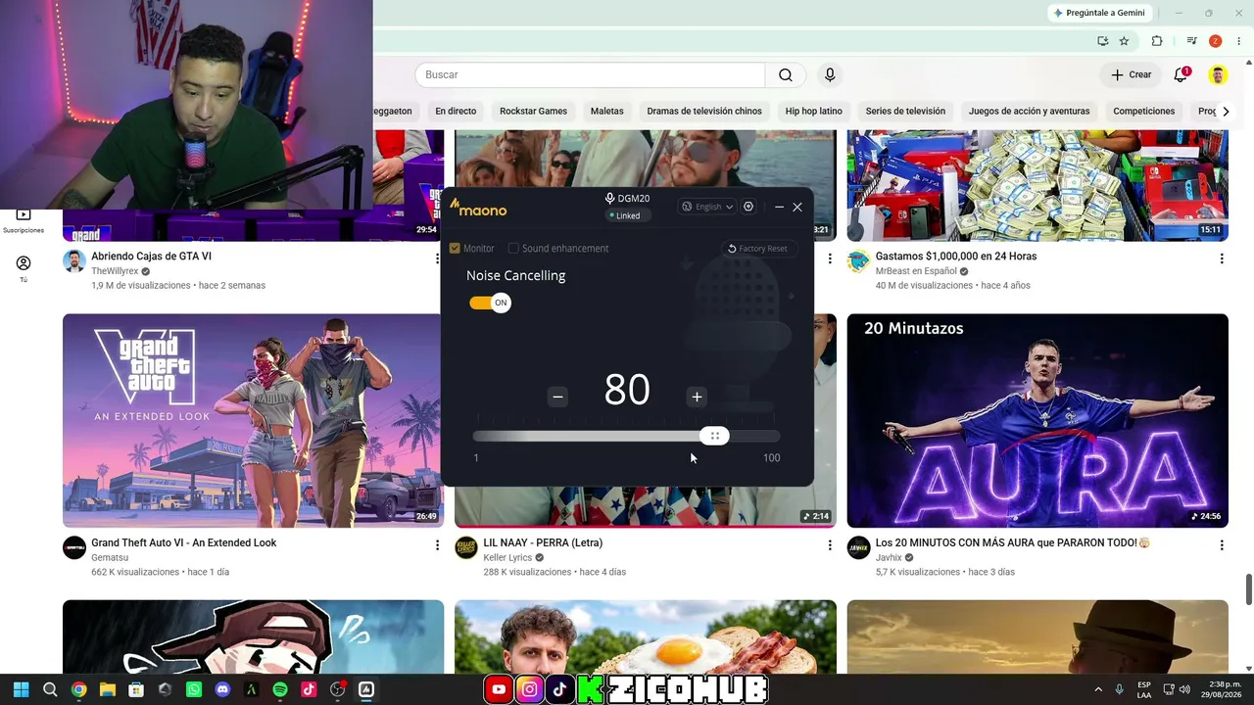Open YouTube notifications bell
This screenshot has height=705, width=1254.
[x=1182, y=75]
